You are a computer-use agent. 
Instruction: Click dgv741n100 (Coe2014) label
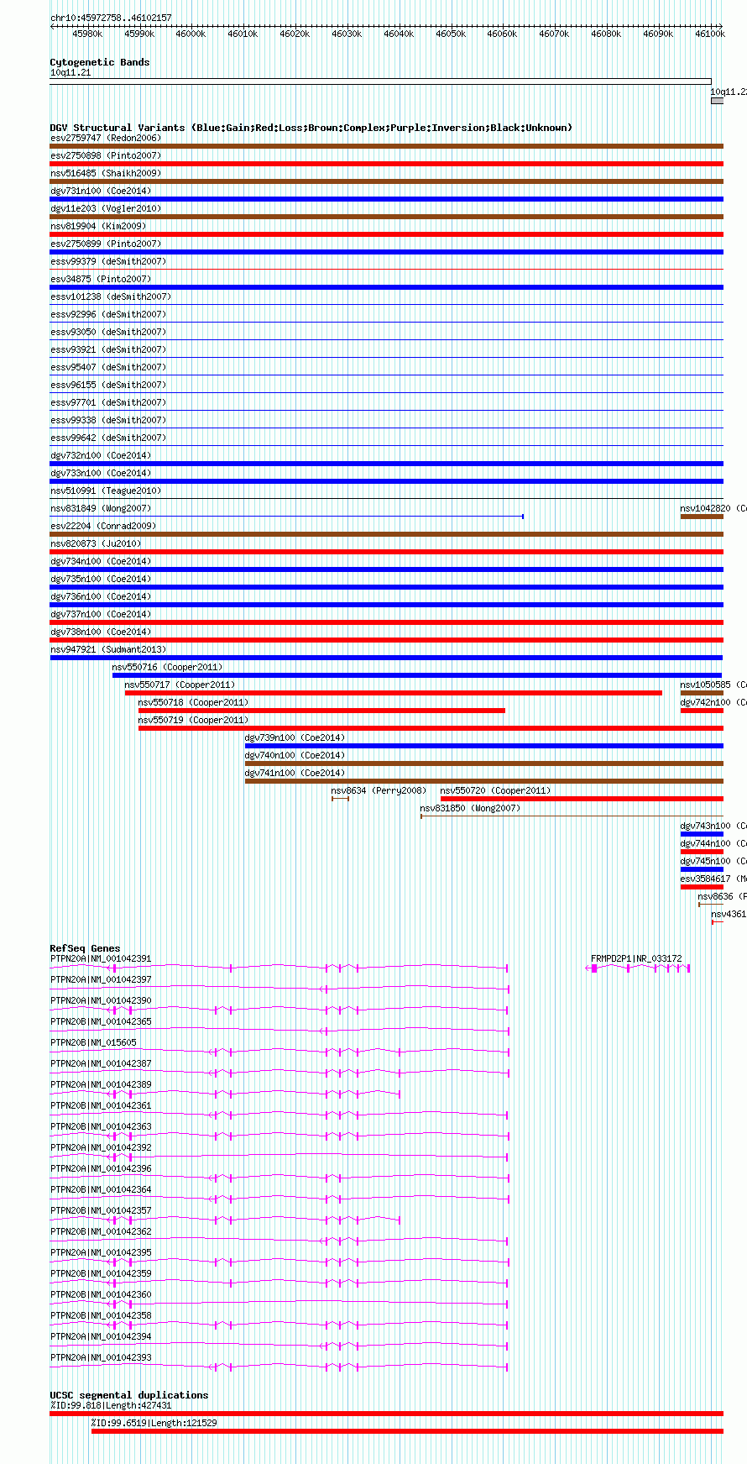point(295,773)
